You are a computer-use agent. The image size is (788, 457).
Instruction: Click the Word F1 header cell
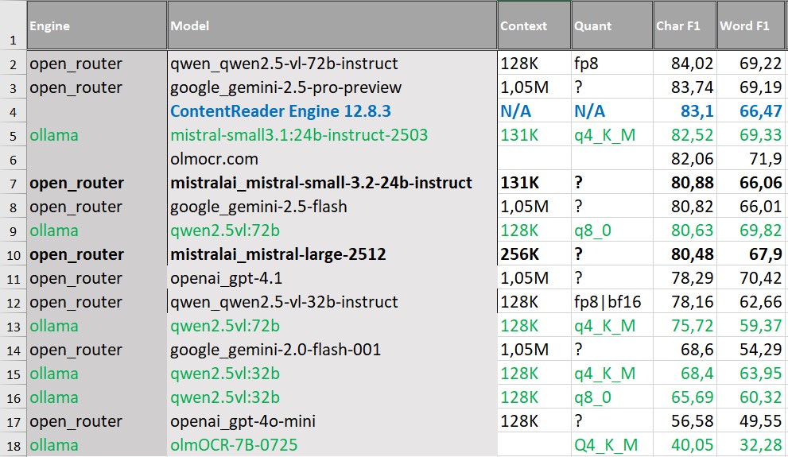click(x=751, y=26)
